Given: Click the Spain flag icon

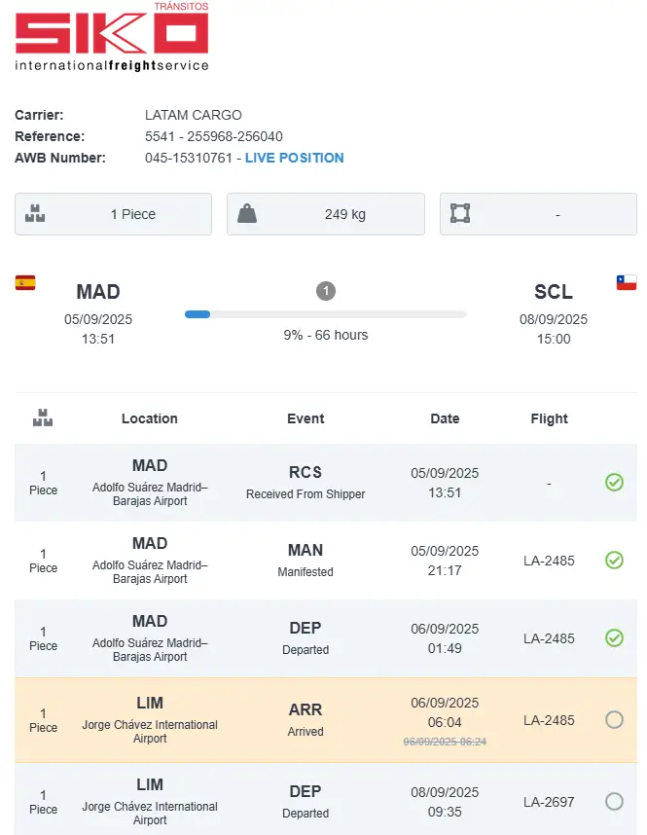Looking at the screenshot, I should 25,283.
